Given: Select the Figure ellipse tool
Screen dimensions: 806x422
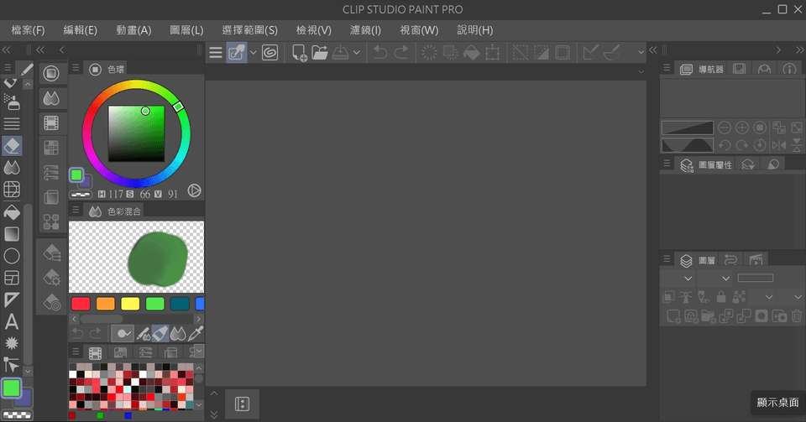Looking at the screenshot, I should (12, 256).
